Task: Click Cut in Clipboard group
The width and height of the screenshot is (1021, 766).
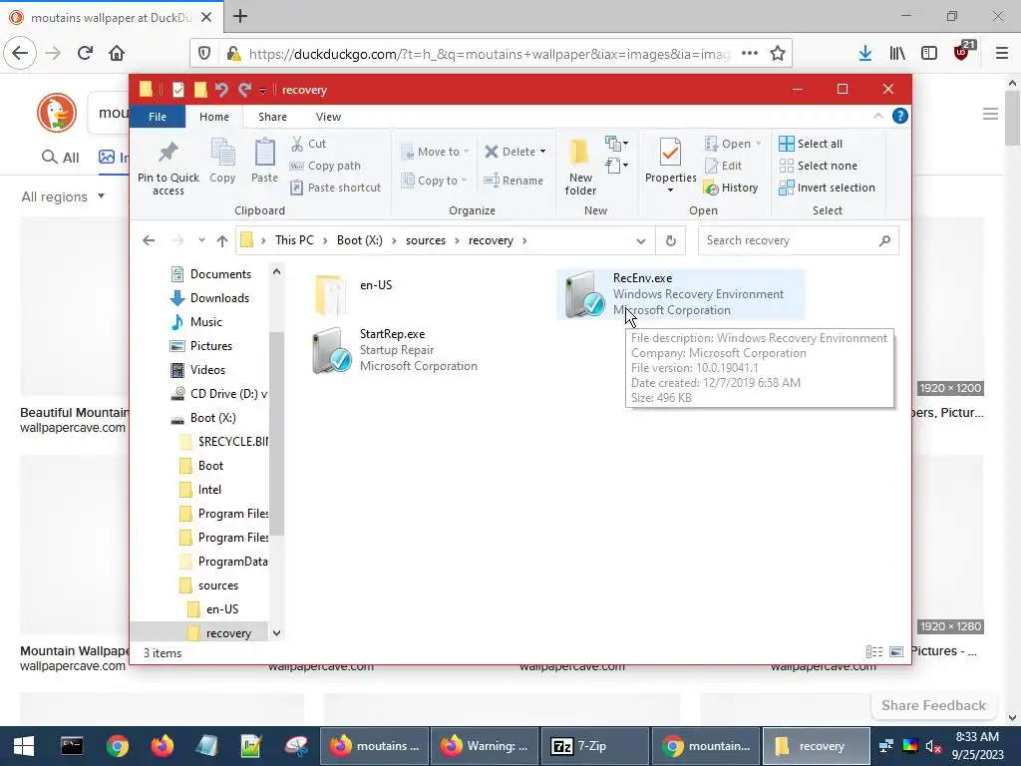Action: (x=309, y=144)
